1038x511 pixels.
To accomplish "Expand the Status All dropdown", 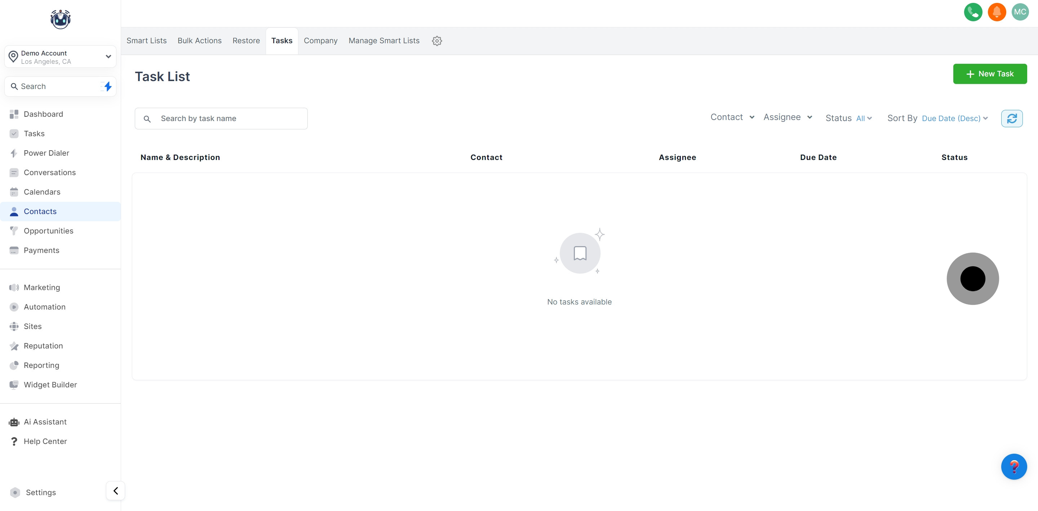I will click(864, 119).
